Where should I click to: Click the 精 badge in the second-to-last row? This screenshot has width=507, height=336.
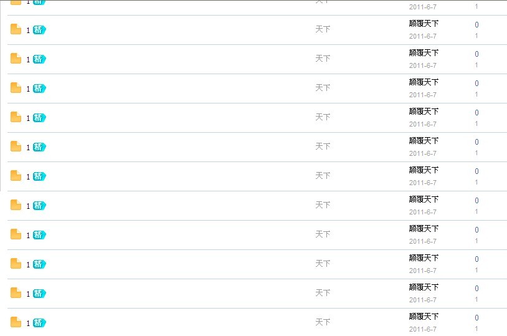39,294
